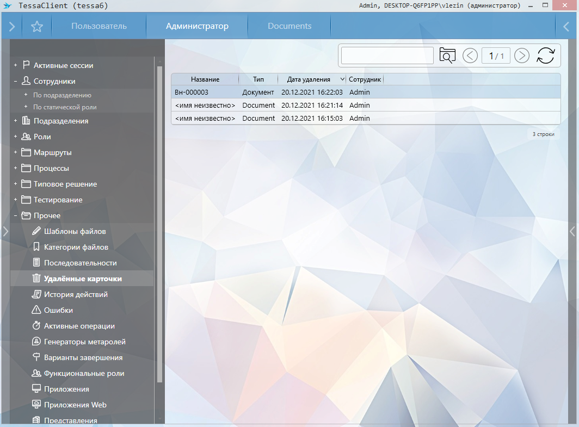Click the refresh arrows icon
This screenshot has height=427, width=579.
coord(545,55)
